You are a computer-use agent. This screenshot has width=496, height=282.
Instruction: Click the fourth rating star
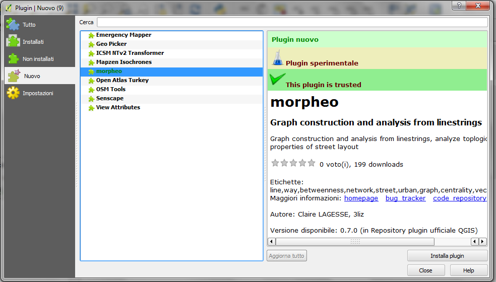point(303,163)
